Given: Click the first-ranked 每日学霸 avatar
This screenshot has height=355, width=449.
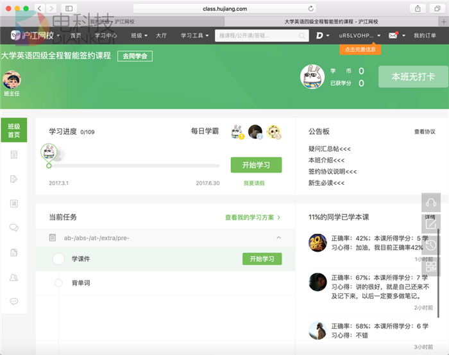Looking at the screenshot, I should point(237,132).
